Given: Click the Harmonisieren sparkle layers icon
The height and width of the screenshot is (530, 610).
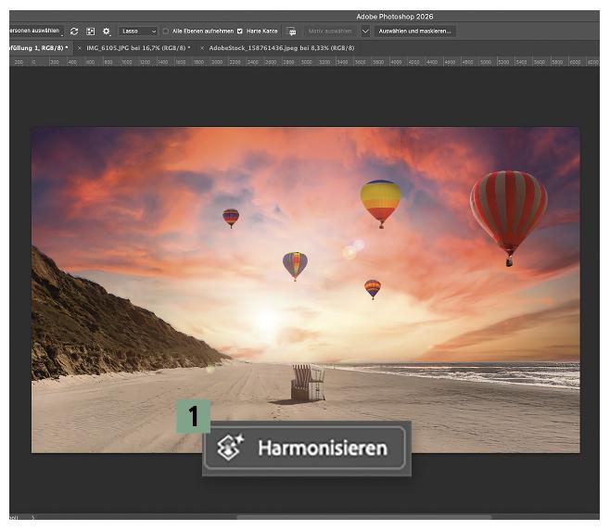Looking at the screenshot, I should [x=230, y=448].
